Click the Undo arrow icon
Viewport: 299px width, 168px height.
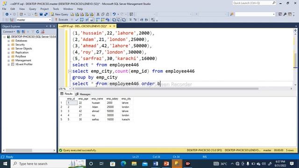[114, 14]
